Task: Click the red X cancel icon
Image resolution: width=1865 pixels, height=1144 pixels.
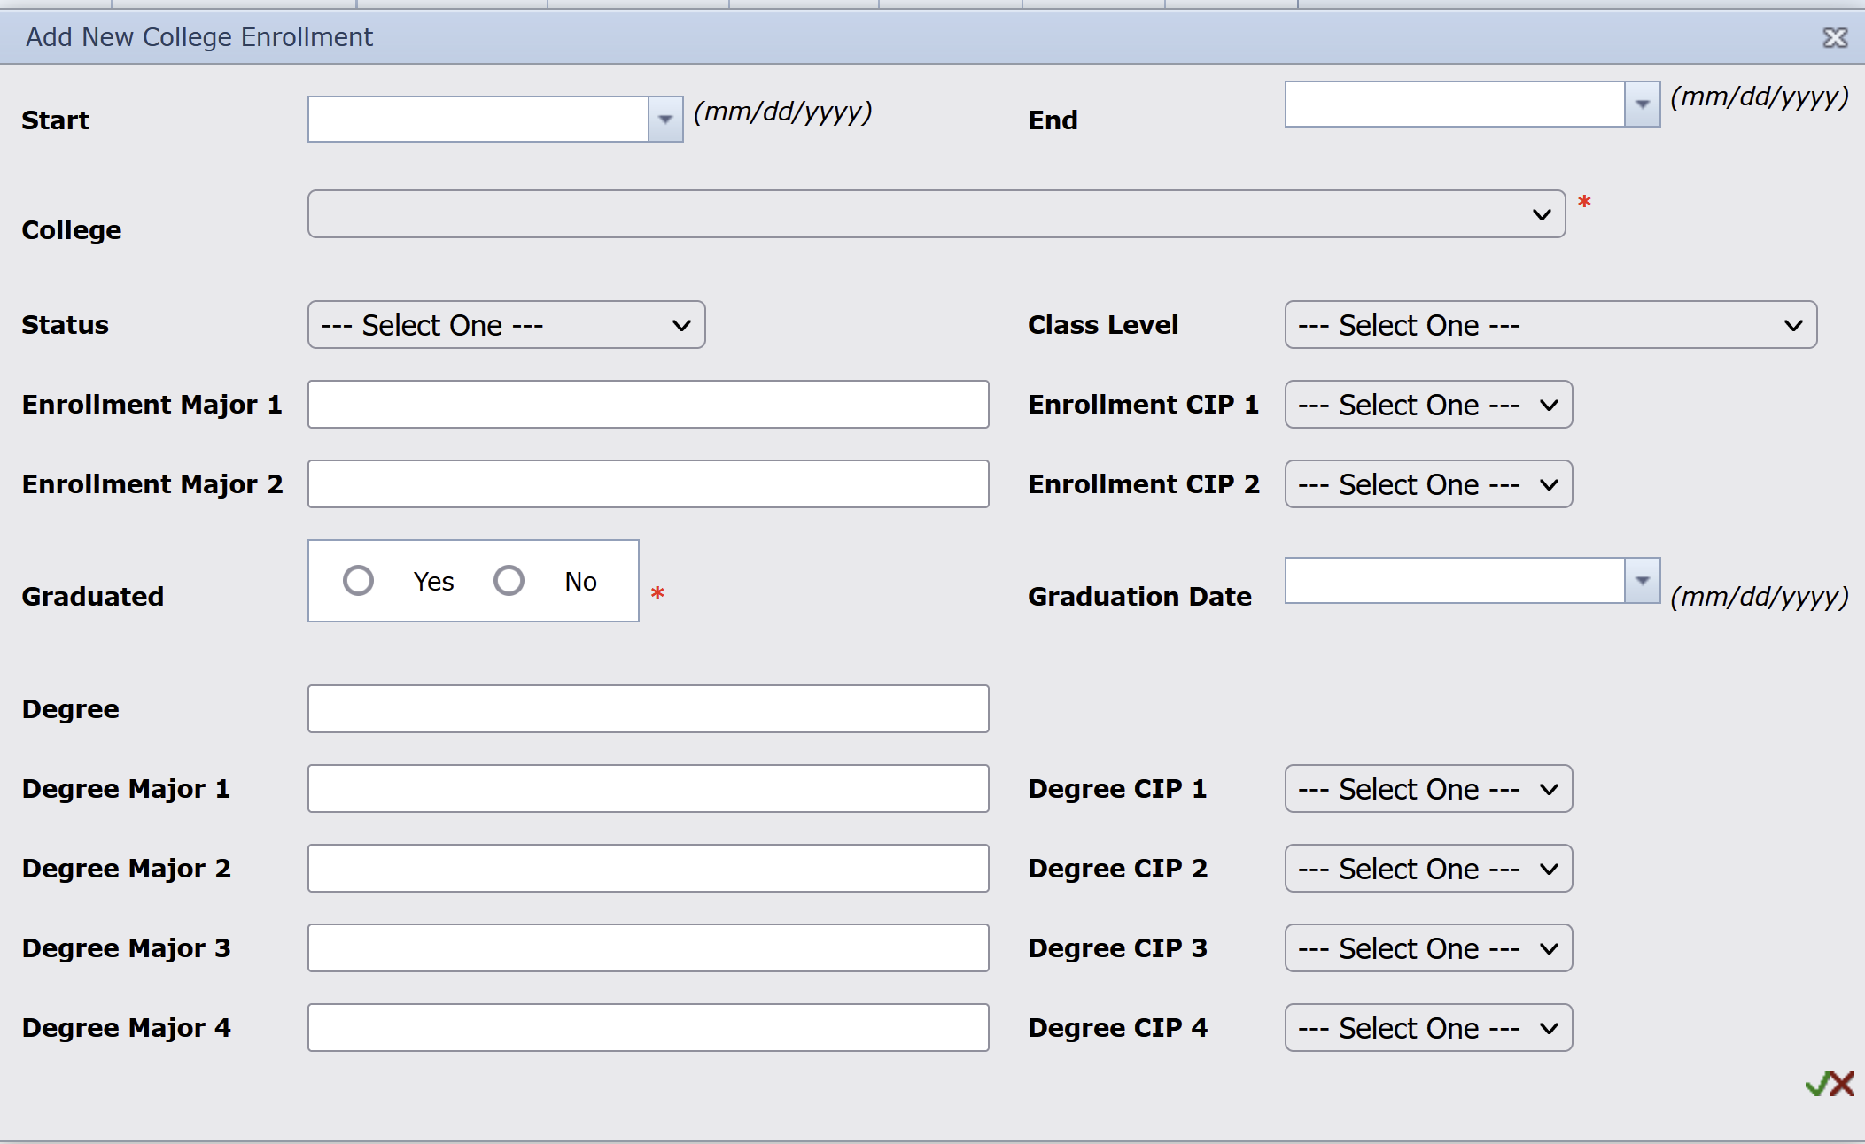Action: click(1843, 1084)
